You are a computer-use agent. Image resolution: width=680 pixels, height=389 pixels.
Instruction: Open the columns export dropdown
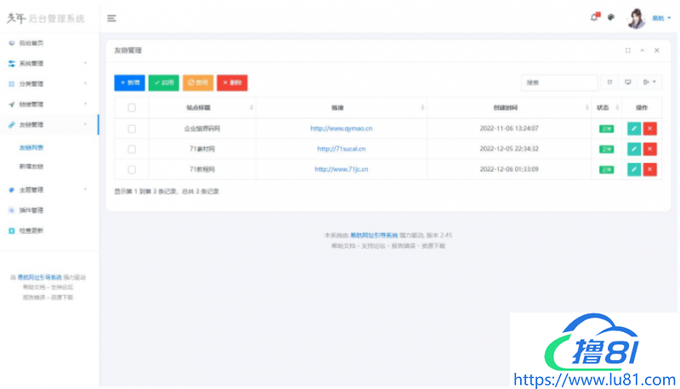coord(651,82)
